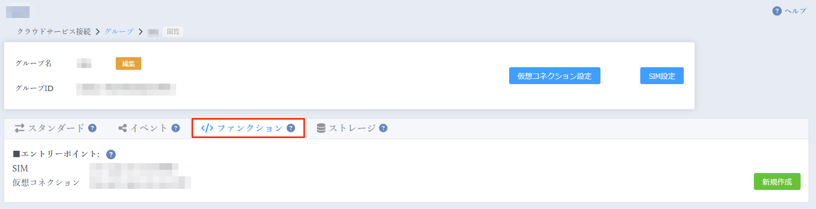816x209 pixels.
Task: Click the help icon beside エントリーポイント
Action: click(x=110, y=155)
